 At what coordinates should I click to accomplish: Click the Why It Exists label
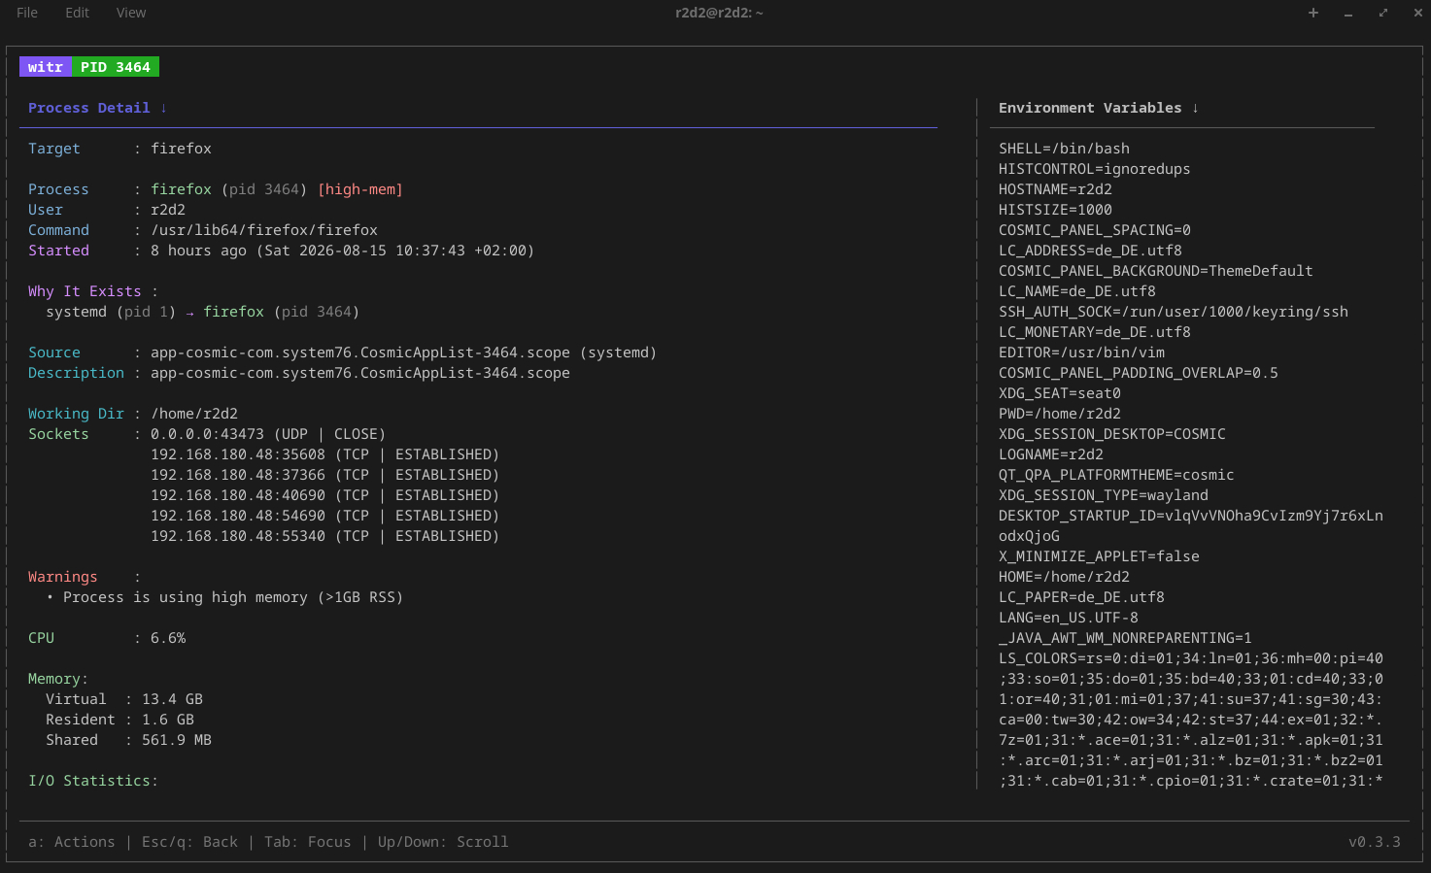pyautogui.click(x=85, y=291)
